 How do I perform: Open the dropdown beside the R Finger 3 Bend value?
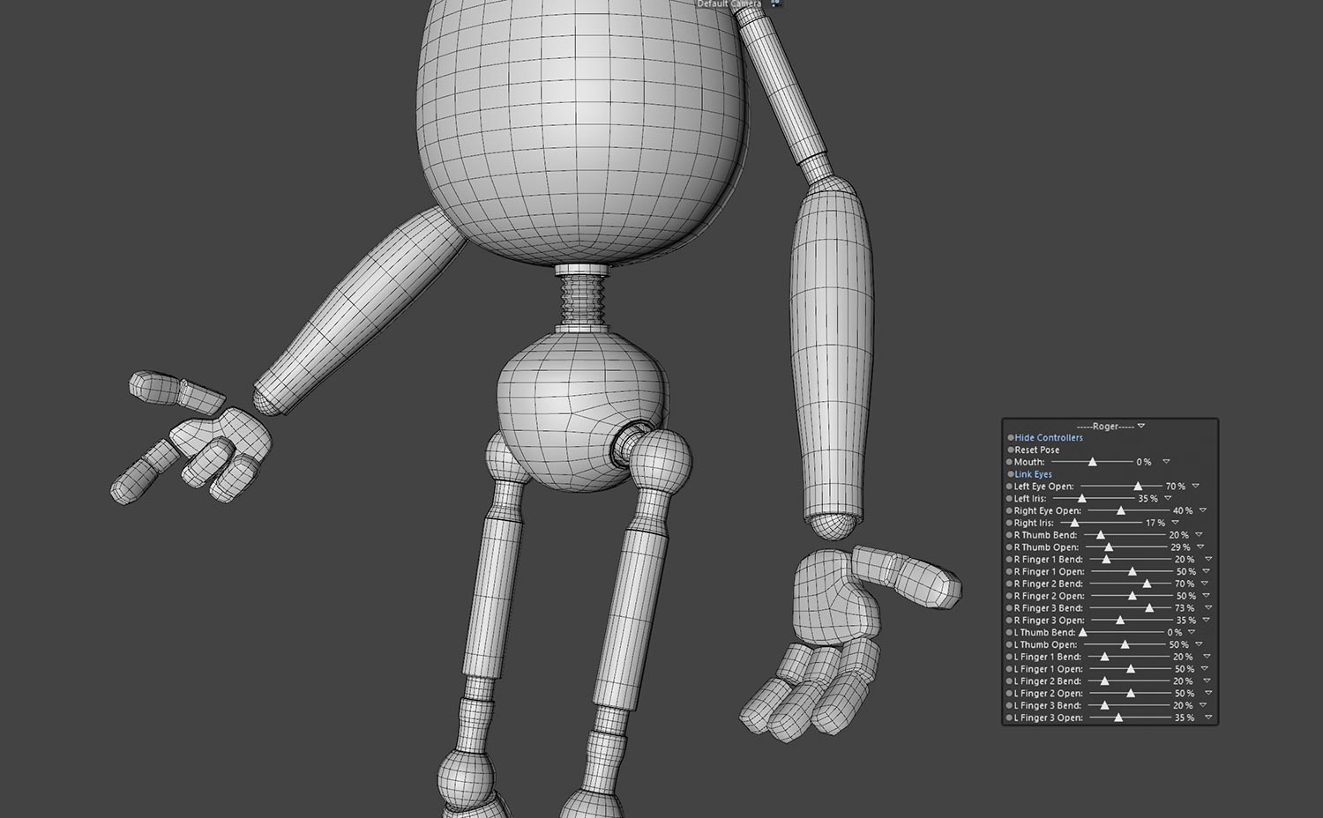pos(1207,607)
